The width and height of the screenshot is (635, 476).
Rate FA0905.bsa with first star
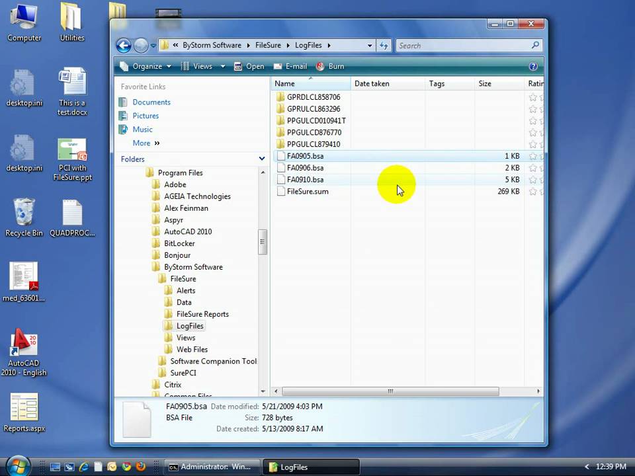[x=532, y=156]
